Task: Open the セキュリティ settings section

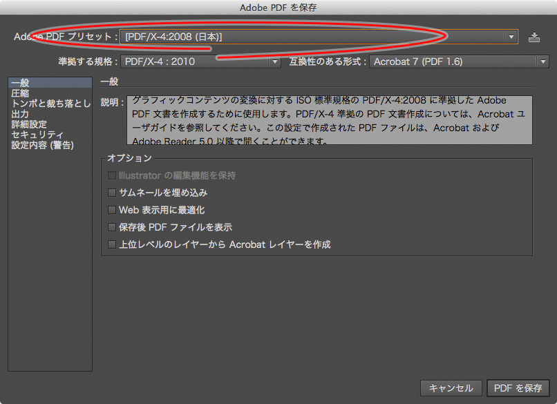Action: coord(37,135)
